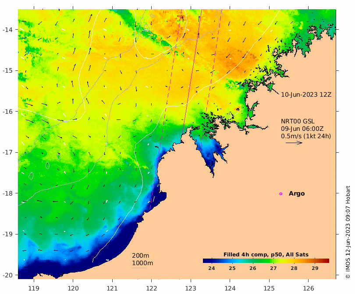Viewport: 355px width, 294px height.
Task: Click the colorbar value '26'
Action: click(253, 268)
